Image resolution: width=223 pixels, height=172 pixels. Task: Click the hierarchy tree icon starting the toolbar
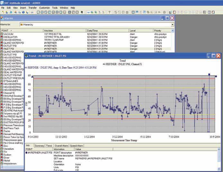point(3,12)
